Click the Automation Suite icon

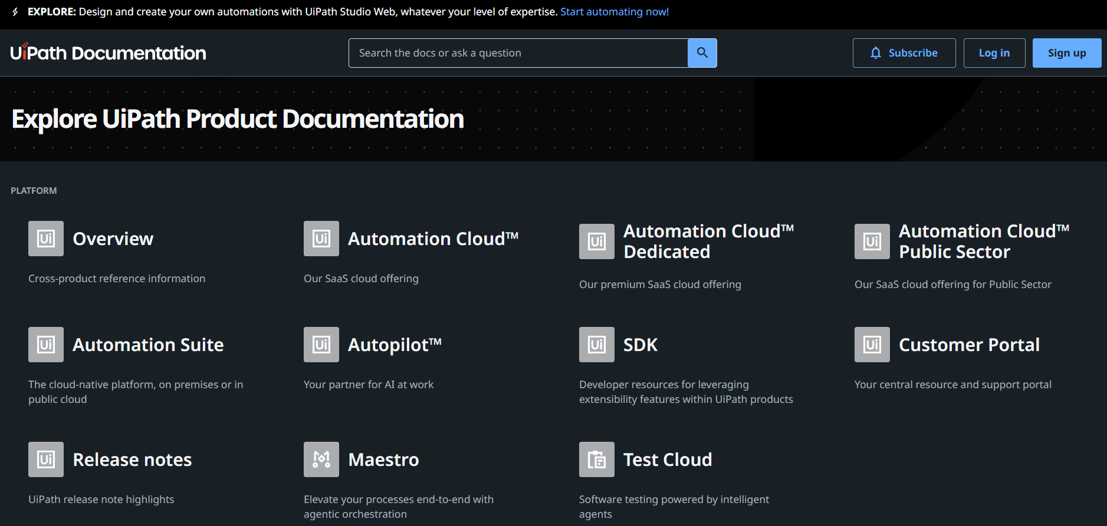coord(46,345)
